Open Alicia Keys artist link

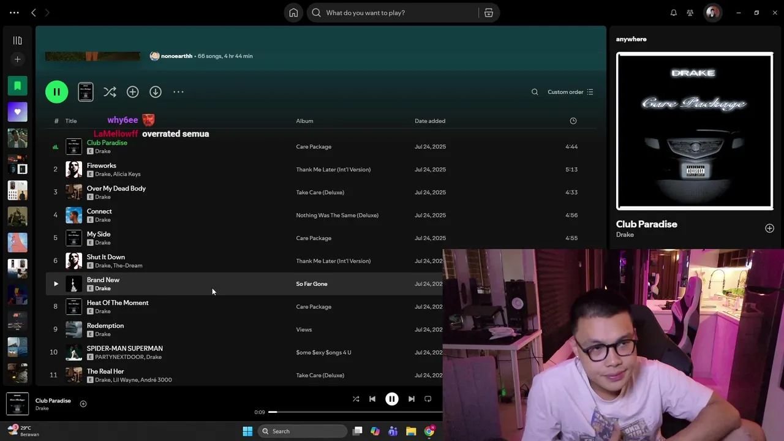pyautogui.click(x=127, y=174)
